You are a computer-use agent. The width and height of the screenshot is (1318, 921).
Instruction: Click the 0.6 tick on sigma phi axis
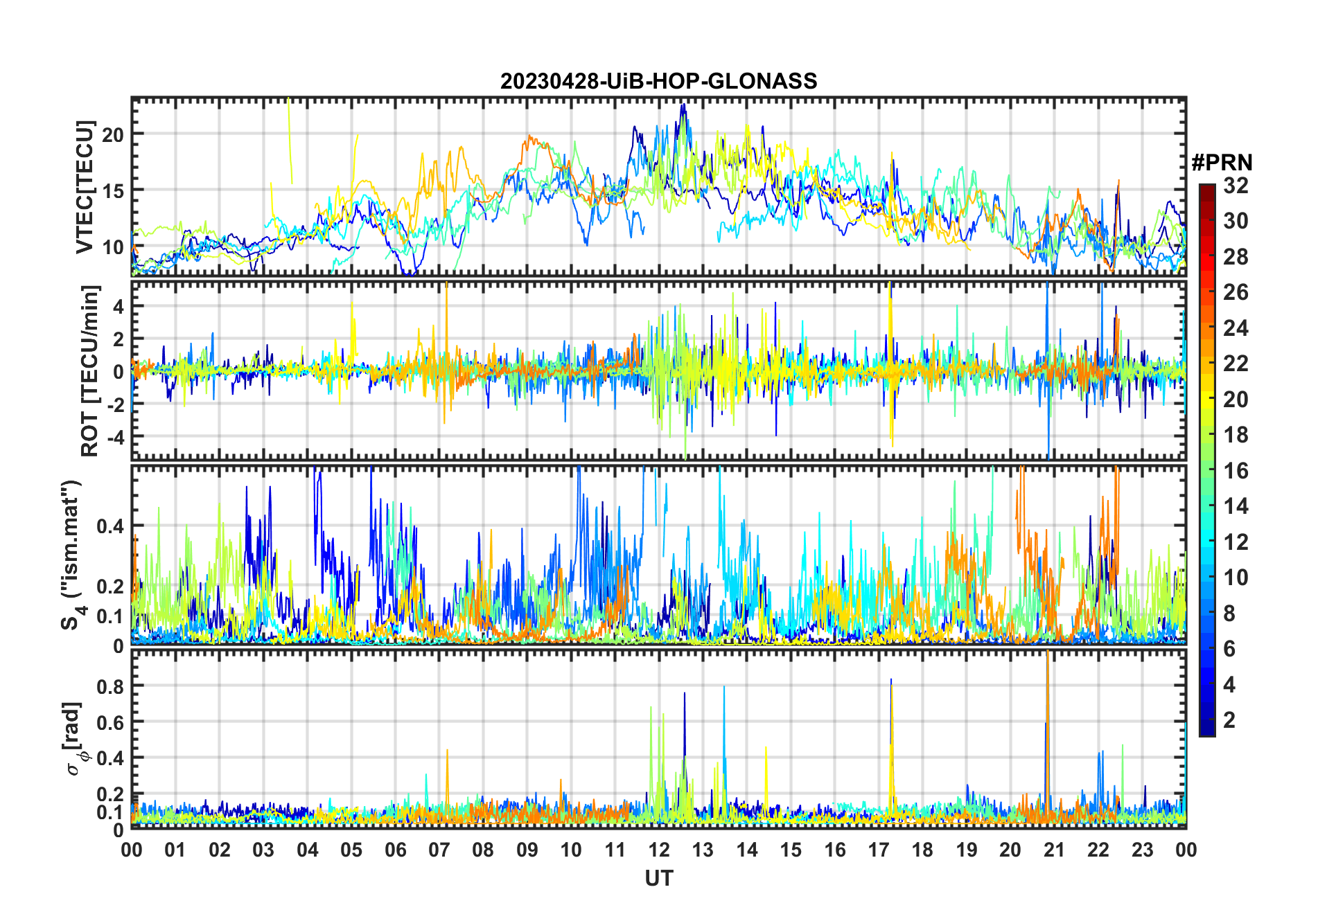coord(110,722)
